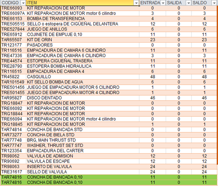
Task: Select the ENTRADA header cell
Action: tap(152, 3)
